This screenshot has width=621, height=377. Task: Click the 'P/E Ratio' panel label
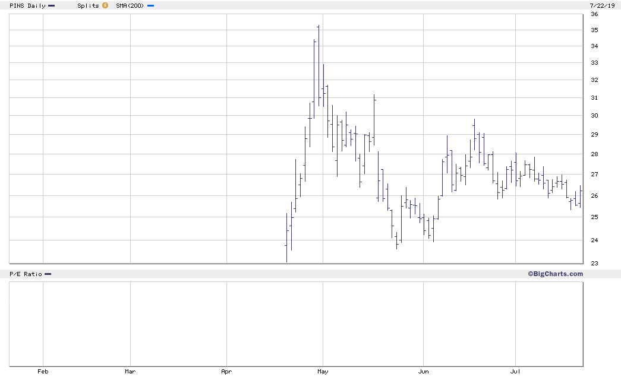[x=26, y=274]
